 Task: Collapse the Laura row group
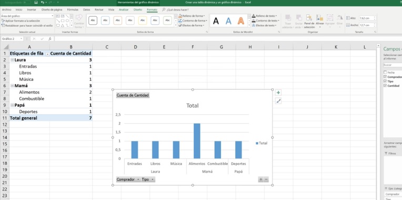pyautogui.click(x=12, y=60)
